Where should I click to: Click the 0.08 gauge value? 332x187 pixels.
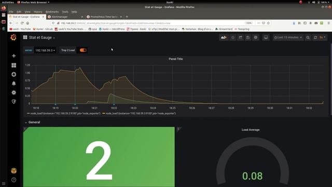pos(253,176)
